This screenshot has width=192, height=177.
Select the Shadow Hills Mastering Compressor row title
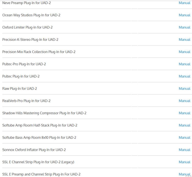(x=44, y=113)
